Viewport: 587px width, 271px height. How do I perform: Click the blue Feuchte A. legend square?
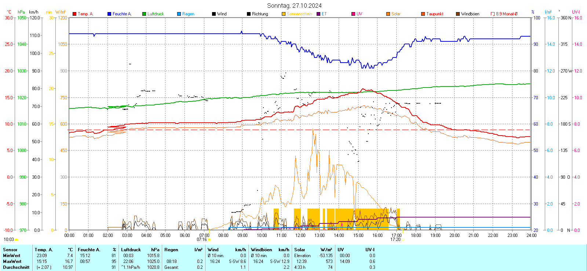click(x=109, y=14)
